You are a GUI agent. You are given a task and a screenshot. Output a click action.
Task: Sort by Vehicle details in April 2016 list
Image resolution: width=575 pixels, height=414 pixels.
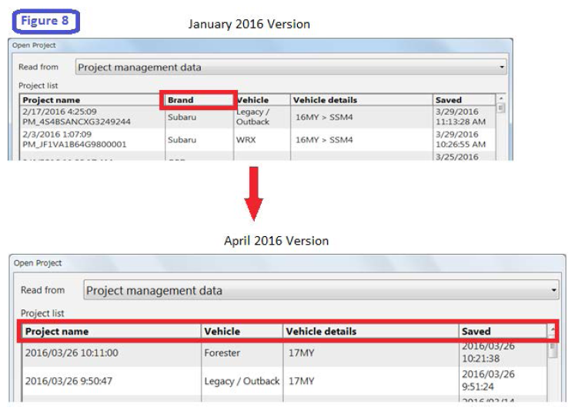(x=369, y=332)
